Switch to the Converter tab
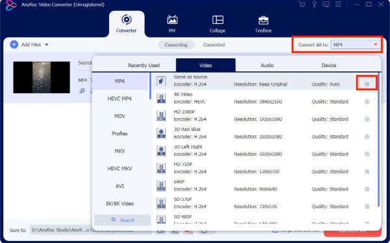Viewport: 390px width, 243px height. pyautogui.click(x=126, y=24)
